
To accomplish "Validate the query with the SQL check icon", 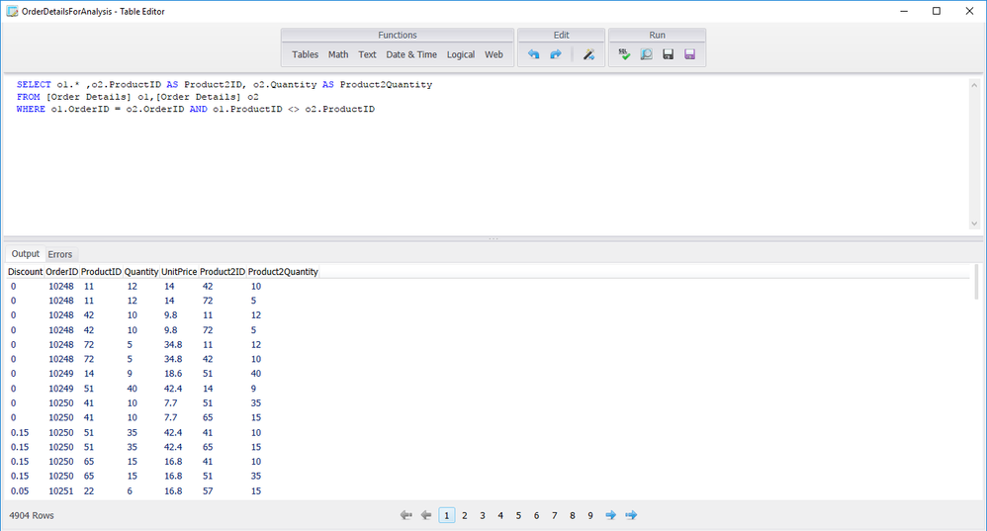I will pyautogui.click(x=624, y=54).
